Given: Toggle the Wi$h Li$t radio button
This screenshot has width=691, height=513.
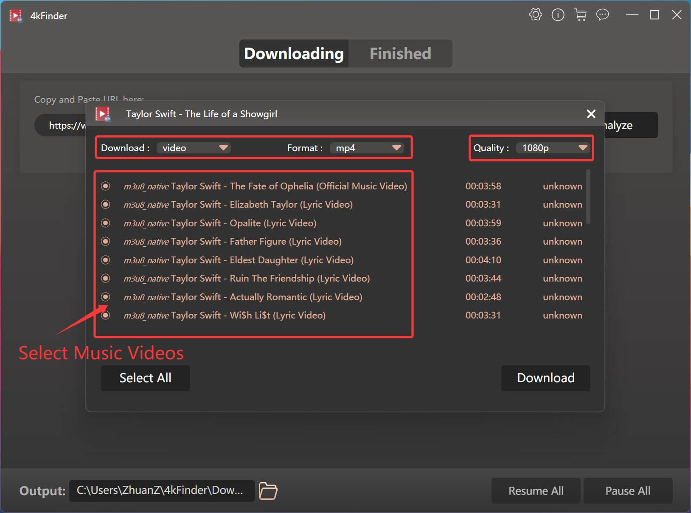Looking at the screenshot, I should tap(106, 315).
